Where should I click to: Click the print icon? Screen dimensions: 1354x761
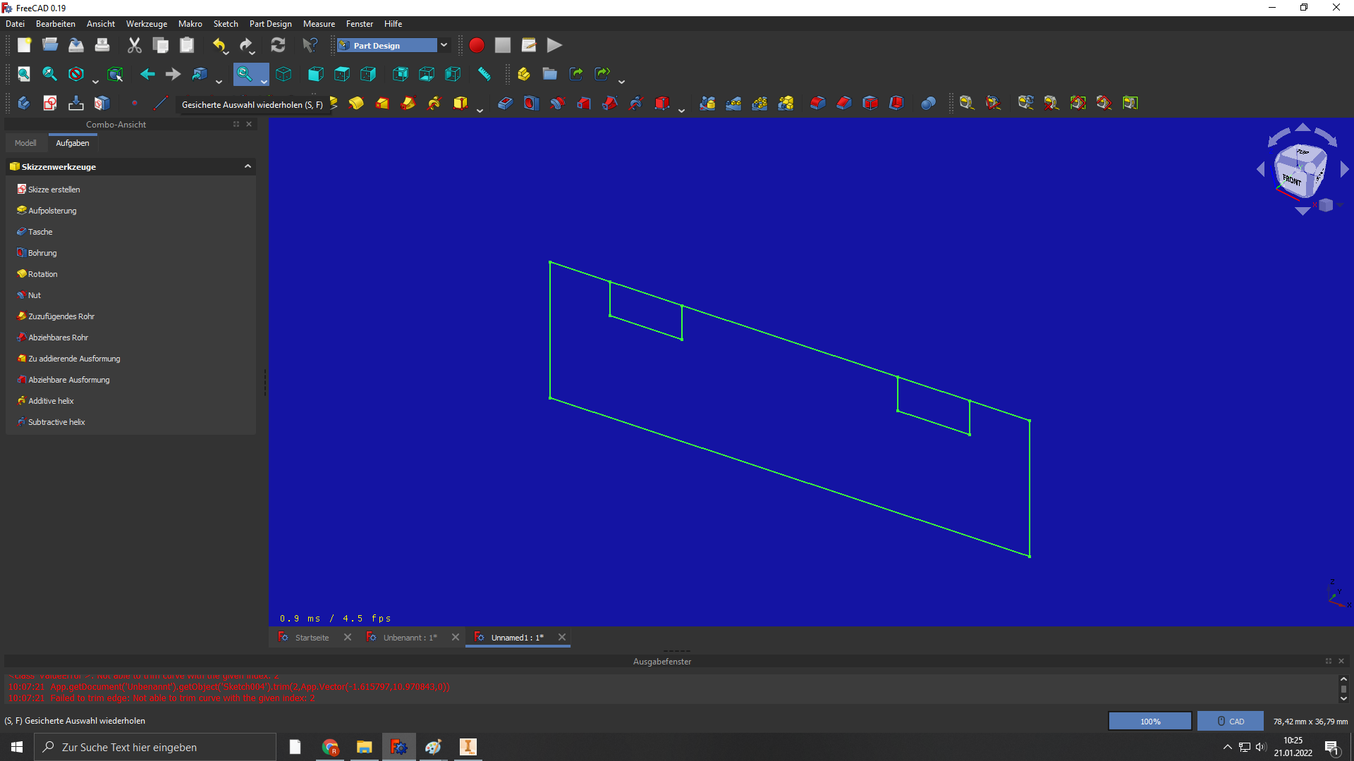(x=102, y=46)
